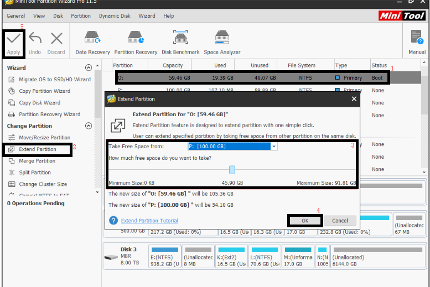Click the sidebar scroll-down arrow
This screenshot has width=430, height=287.
coord(97,192)
